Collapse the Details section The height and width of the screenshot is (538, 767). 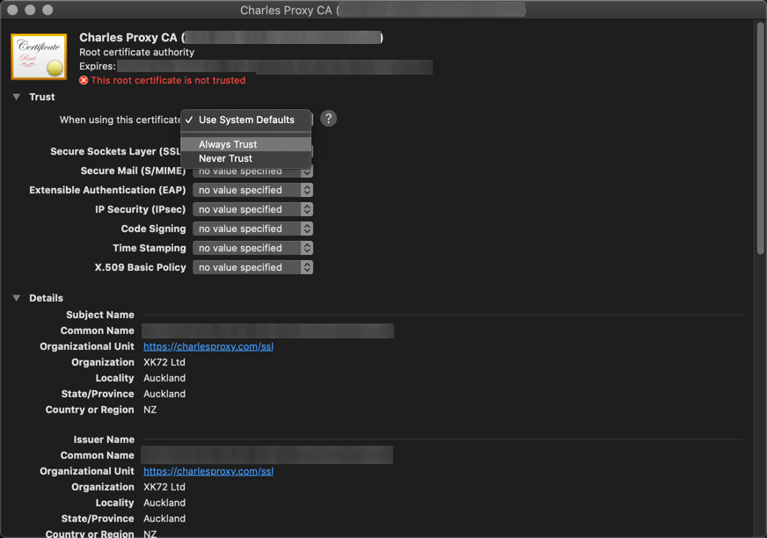coord(17,298)
